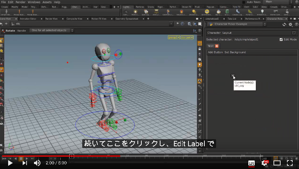Seek on the red video progress bar
Viewport: 299px width, 169px height.
61,156
